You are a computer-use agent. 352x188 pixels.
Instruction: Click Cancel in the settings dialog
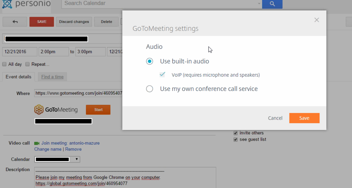click(275, 118)
